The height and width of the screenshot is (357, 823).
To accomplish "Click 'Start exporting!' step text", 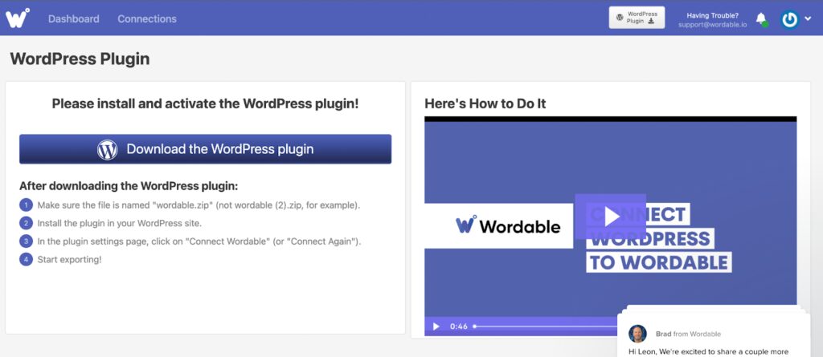I will [69, 259].
